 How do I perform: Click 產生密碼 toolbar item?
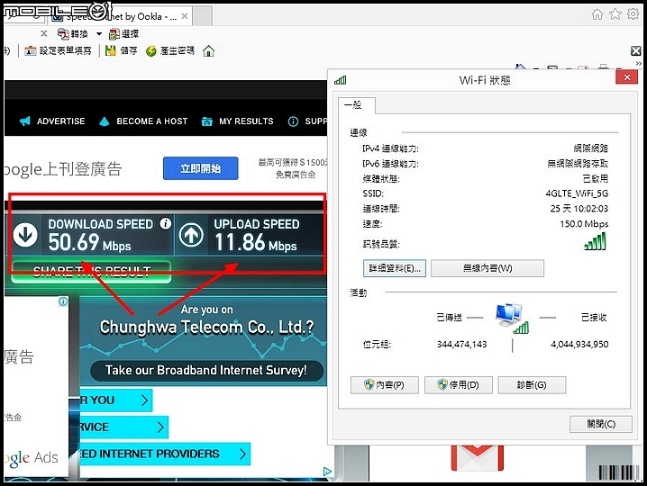(x=170, y=50)
